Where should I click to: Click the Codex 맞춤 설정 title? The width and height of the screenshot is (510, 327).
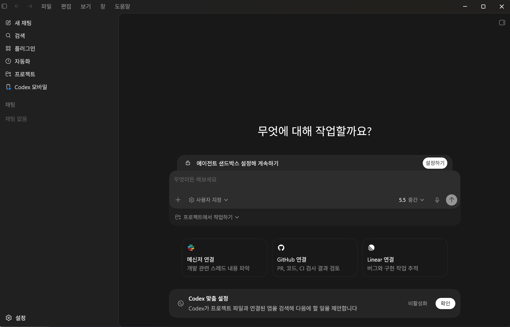click(x=208, y=298)
